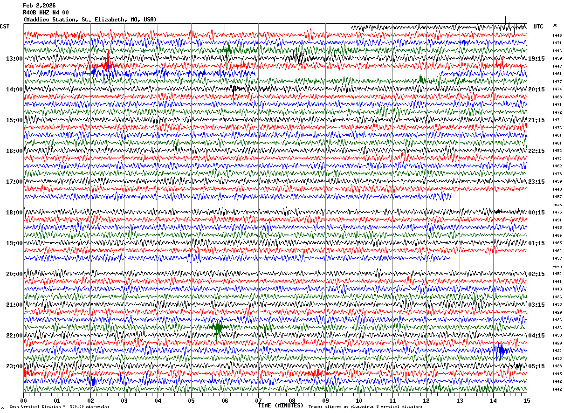Click minute-axis tick label '07'

point(258,400)
